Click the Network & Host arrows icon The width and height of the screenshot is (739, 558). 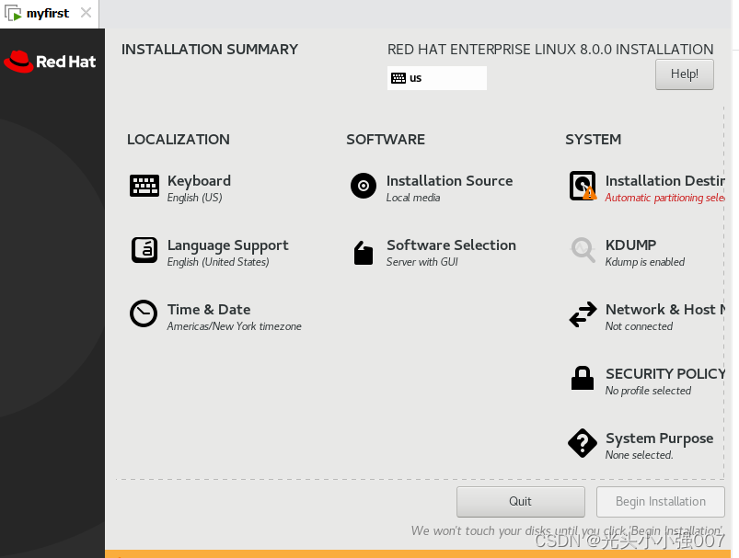[583, 314]
